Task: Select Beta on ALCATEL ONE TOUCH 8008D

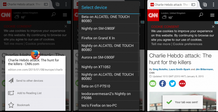Action: tap(109, 19)
